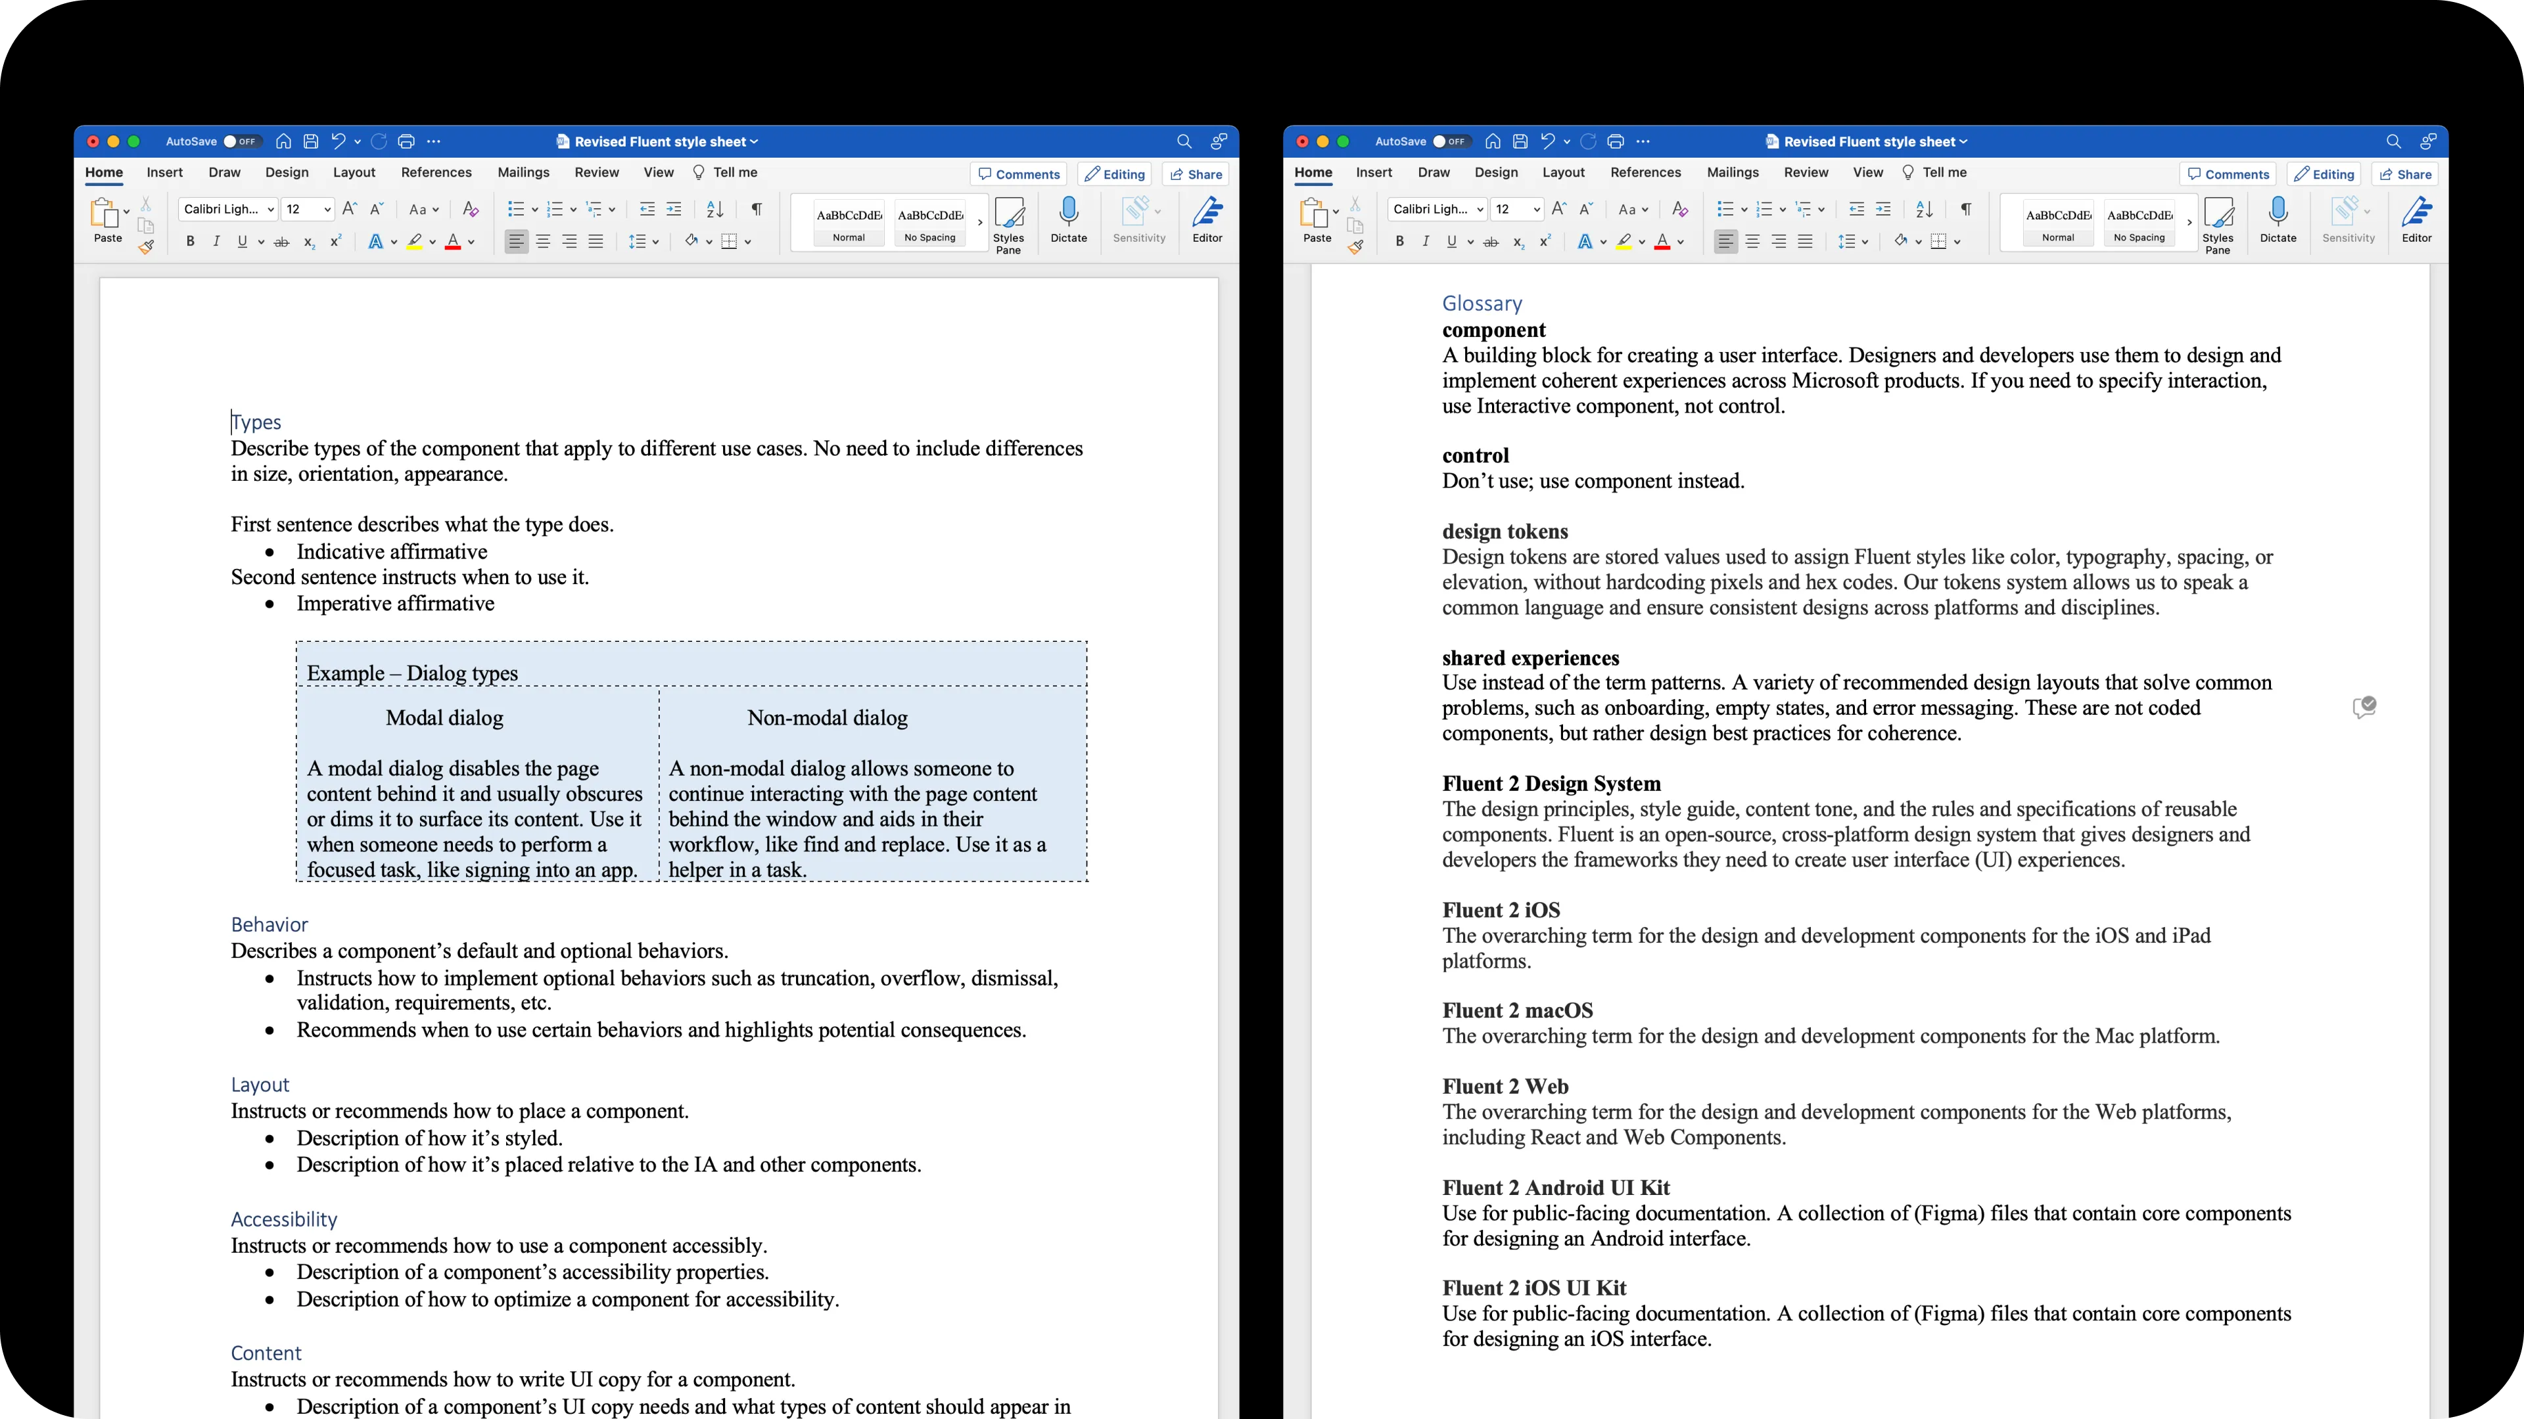Open View tab in the right window
Viewport: 2524px width, 1419px height.
pyautogui.click(x=1867, y=172)
